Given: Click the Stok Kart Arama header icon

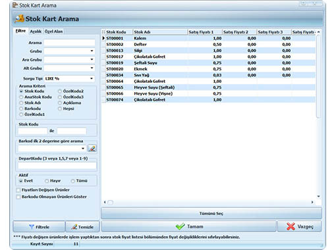Looking at the screenshot, I should tap(19, 18).
